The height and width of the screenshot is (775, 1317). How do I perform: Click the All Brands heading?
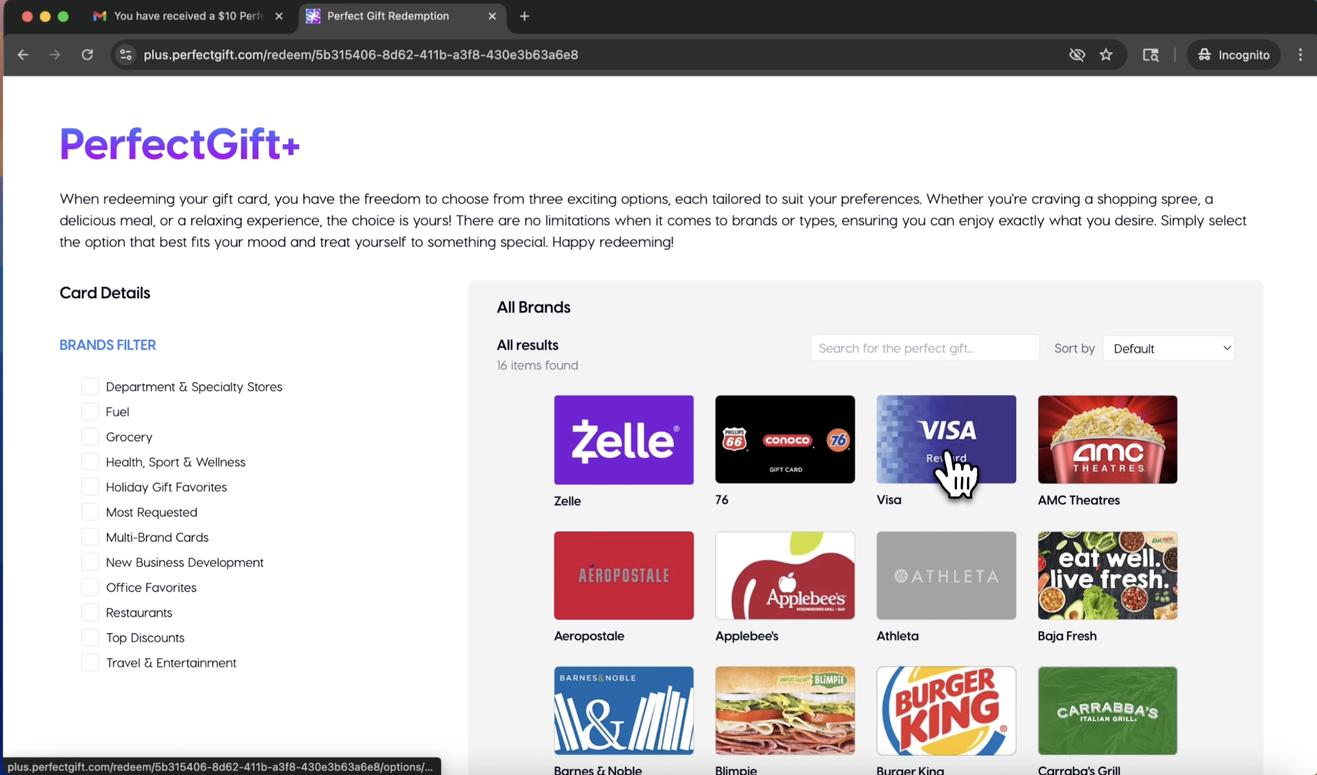pyautogui.click(x=533, y=307)
